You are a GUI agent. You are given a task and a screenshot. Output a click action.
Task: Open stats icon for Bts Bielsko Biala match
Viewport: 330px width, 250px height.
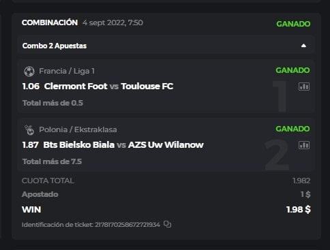click(x=304, y=145)
